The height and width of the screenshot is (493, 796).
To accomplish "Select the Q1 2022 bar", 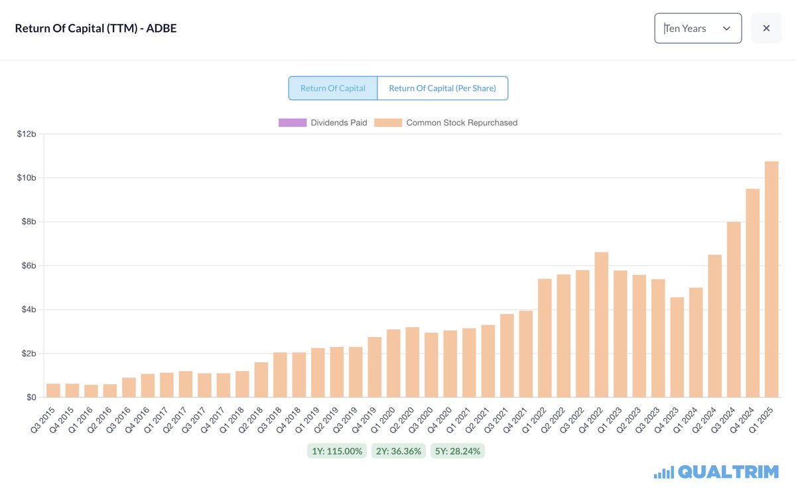I will click(x=545, y=338).
